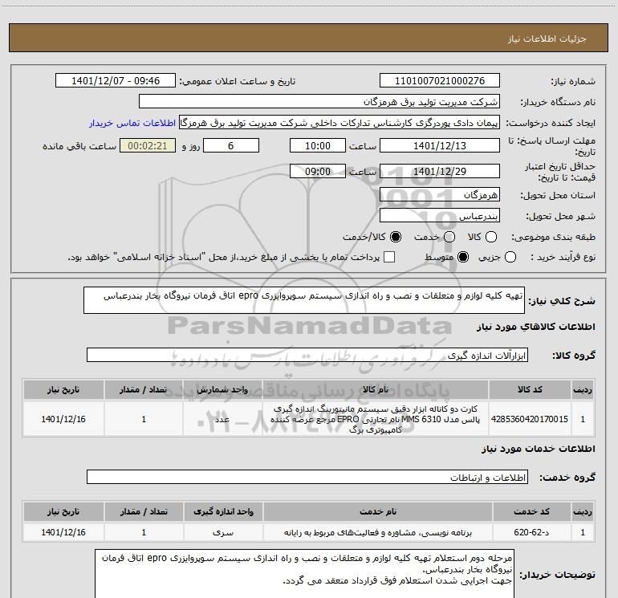Click the service group field اطلاعات و ارتباطات
The width and height of the screenshot is (618, 598).
pos(307,478)
